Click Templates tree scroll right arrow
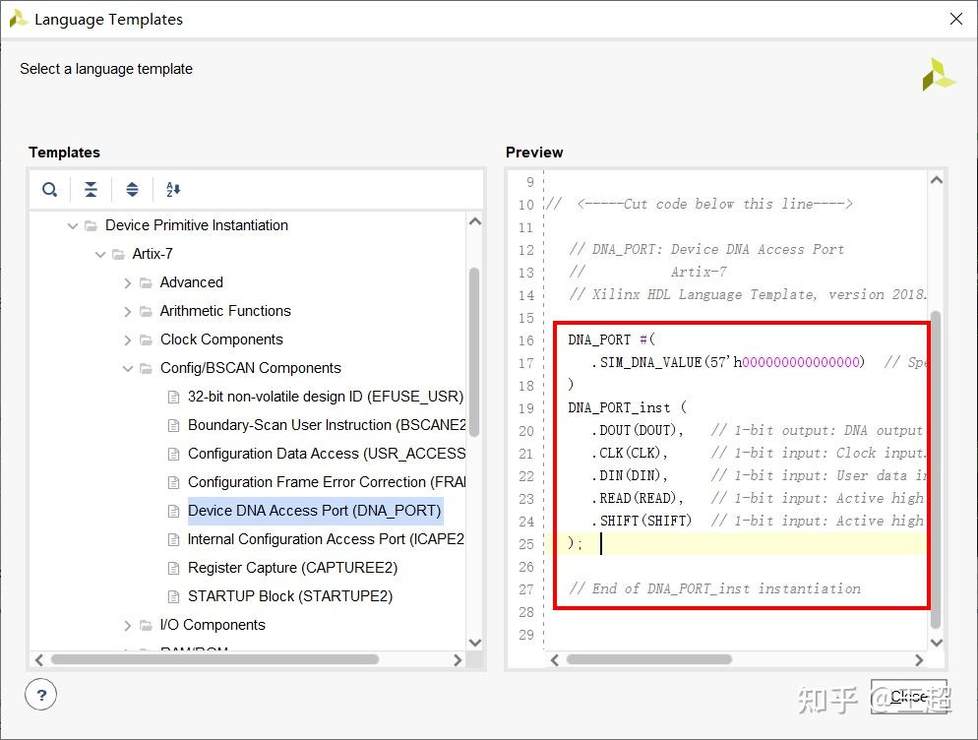Screen dimensions: 978x740 (x=458, y=660)
